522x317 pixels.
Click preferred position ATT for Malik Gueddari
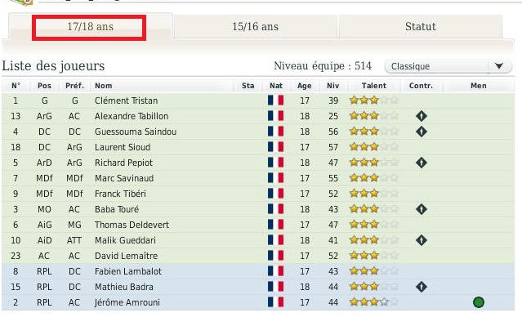pos(74,240)
